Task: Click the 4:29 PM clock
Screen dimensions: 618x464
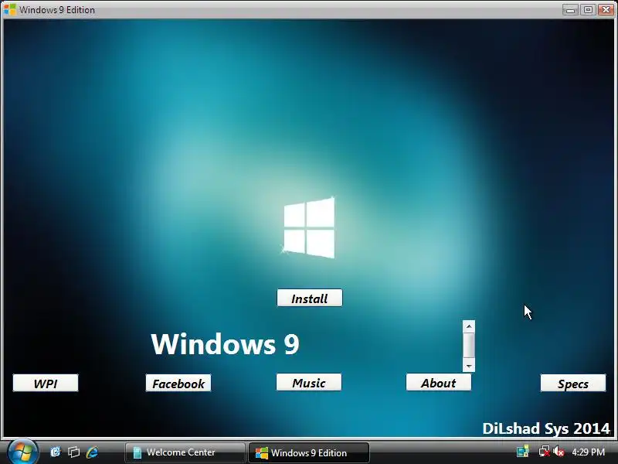Action: coord(588,452)
